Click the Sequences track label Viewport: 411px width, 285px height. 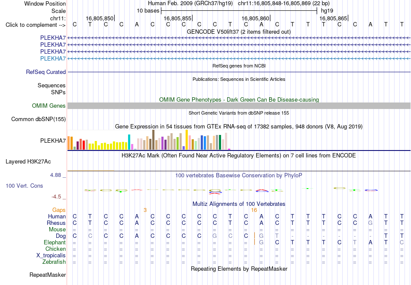click(x=51, y=85)
